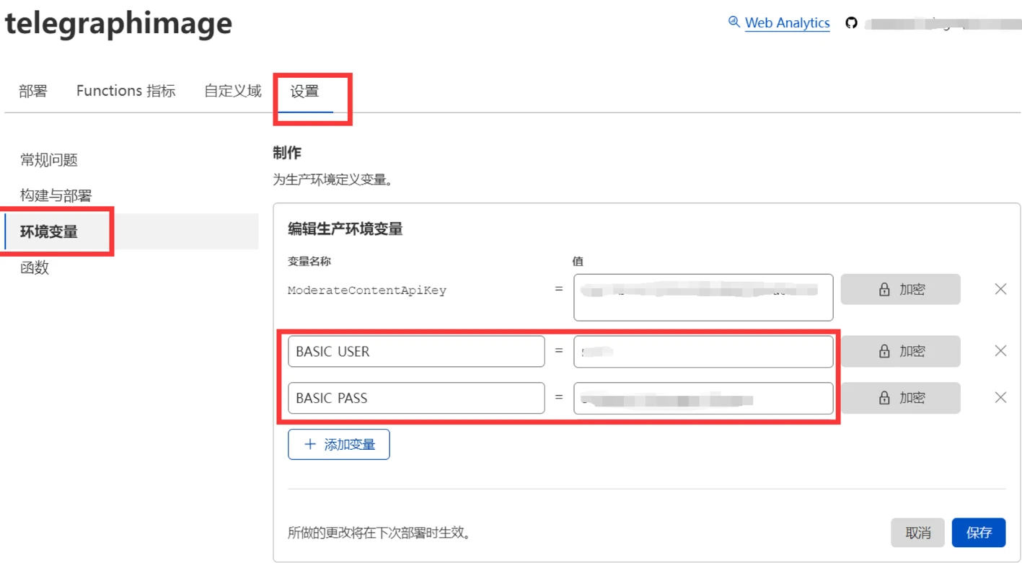Screen dimensions: 1022x563
Task: Open 构建与部署 settings section
Action: (56, 195)
